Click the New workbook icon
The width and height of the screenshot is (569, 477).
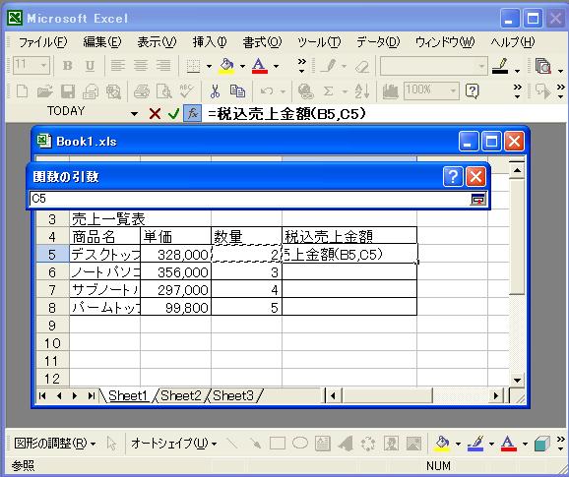[22, 91]
